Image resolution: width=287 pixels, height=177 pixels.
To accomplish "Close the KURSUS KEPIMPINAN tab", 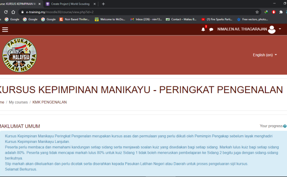I will point(40,4).
